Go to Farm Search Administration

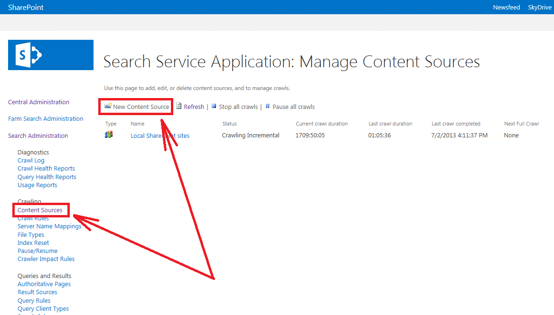point(46,119)
